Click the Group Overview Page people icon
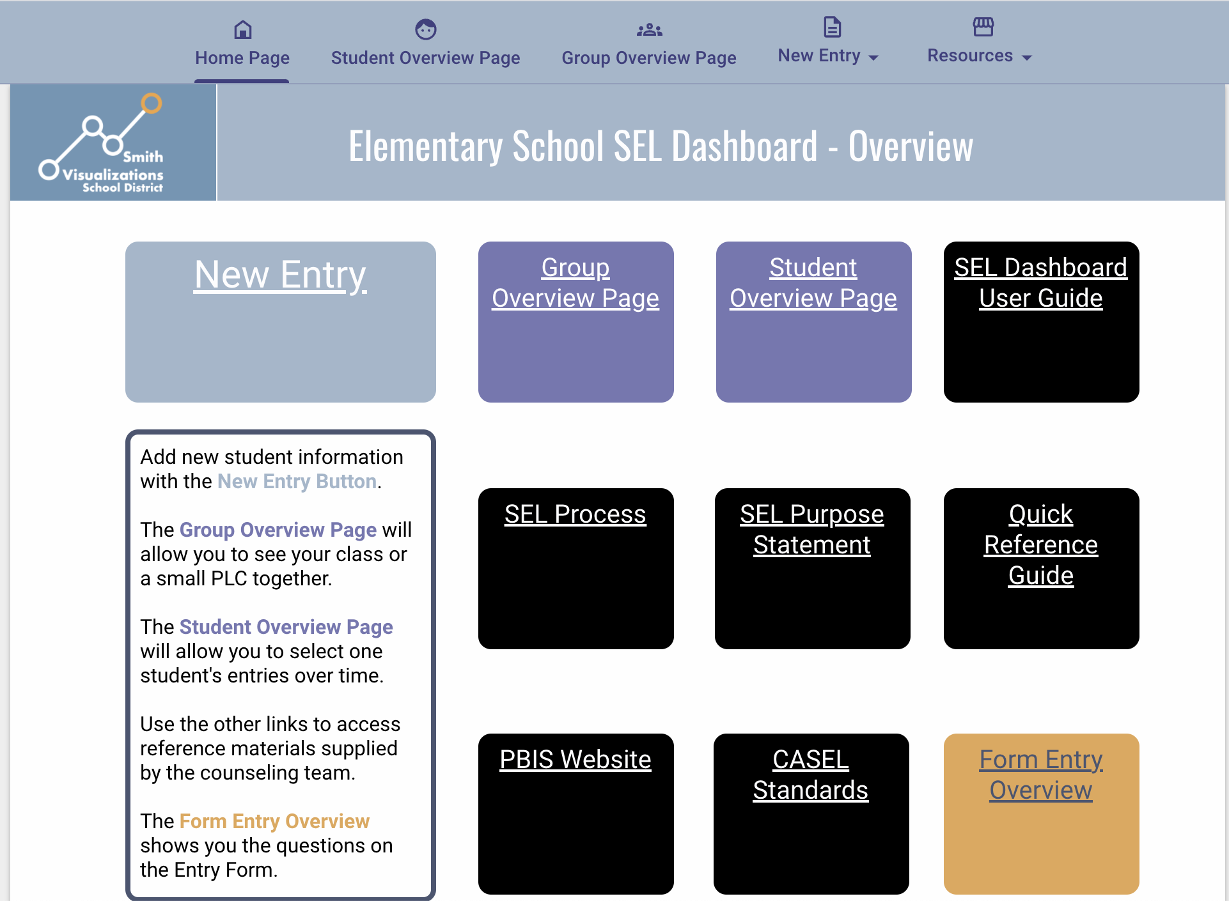The width and height of the screenshot is (1229, 901). coord(648,29)
